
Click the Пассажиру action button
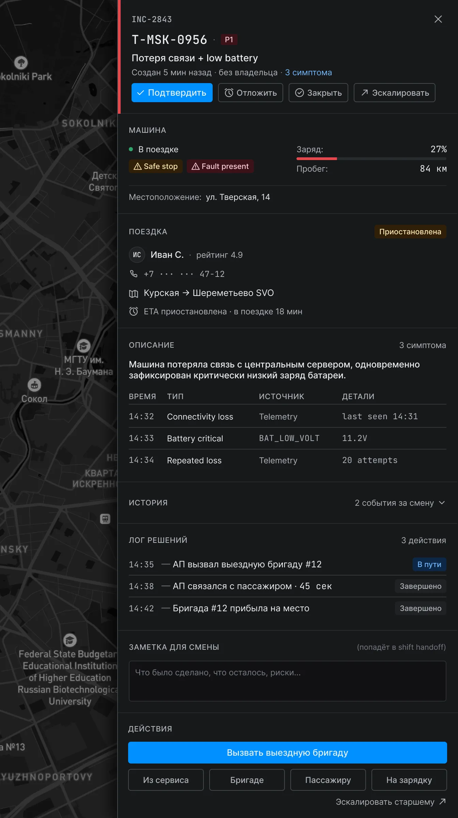pos(328,780)
